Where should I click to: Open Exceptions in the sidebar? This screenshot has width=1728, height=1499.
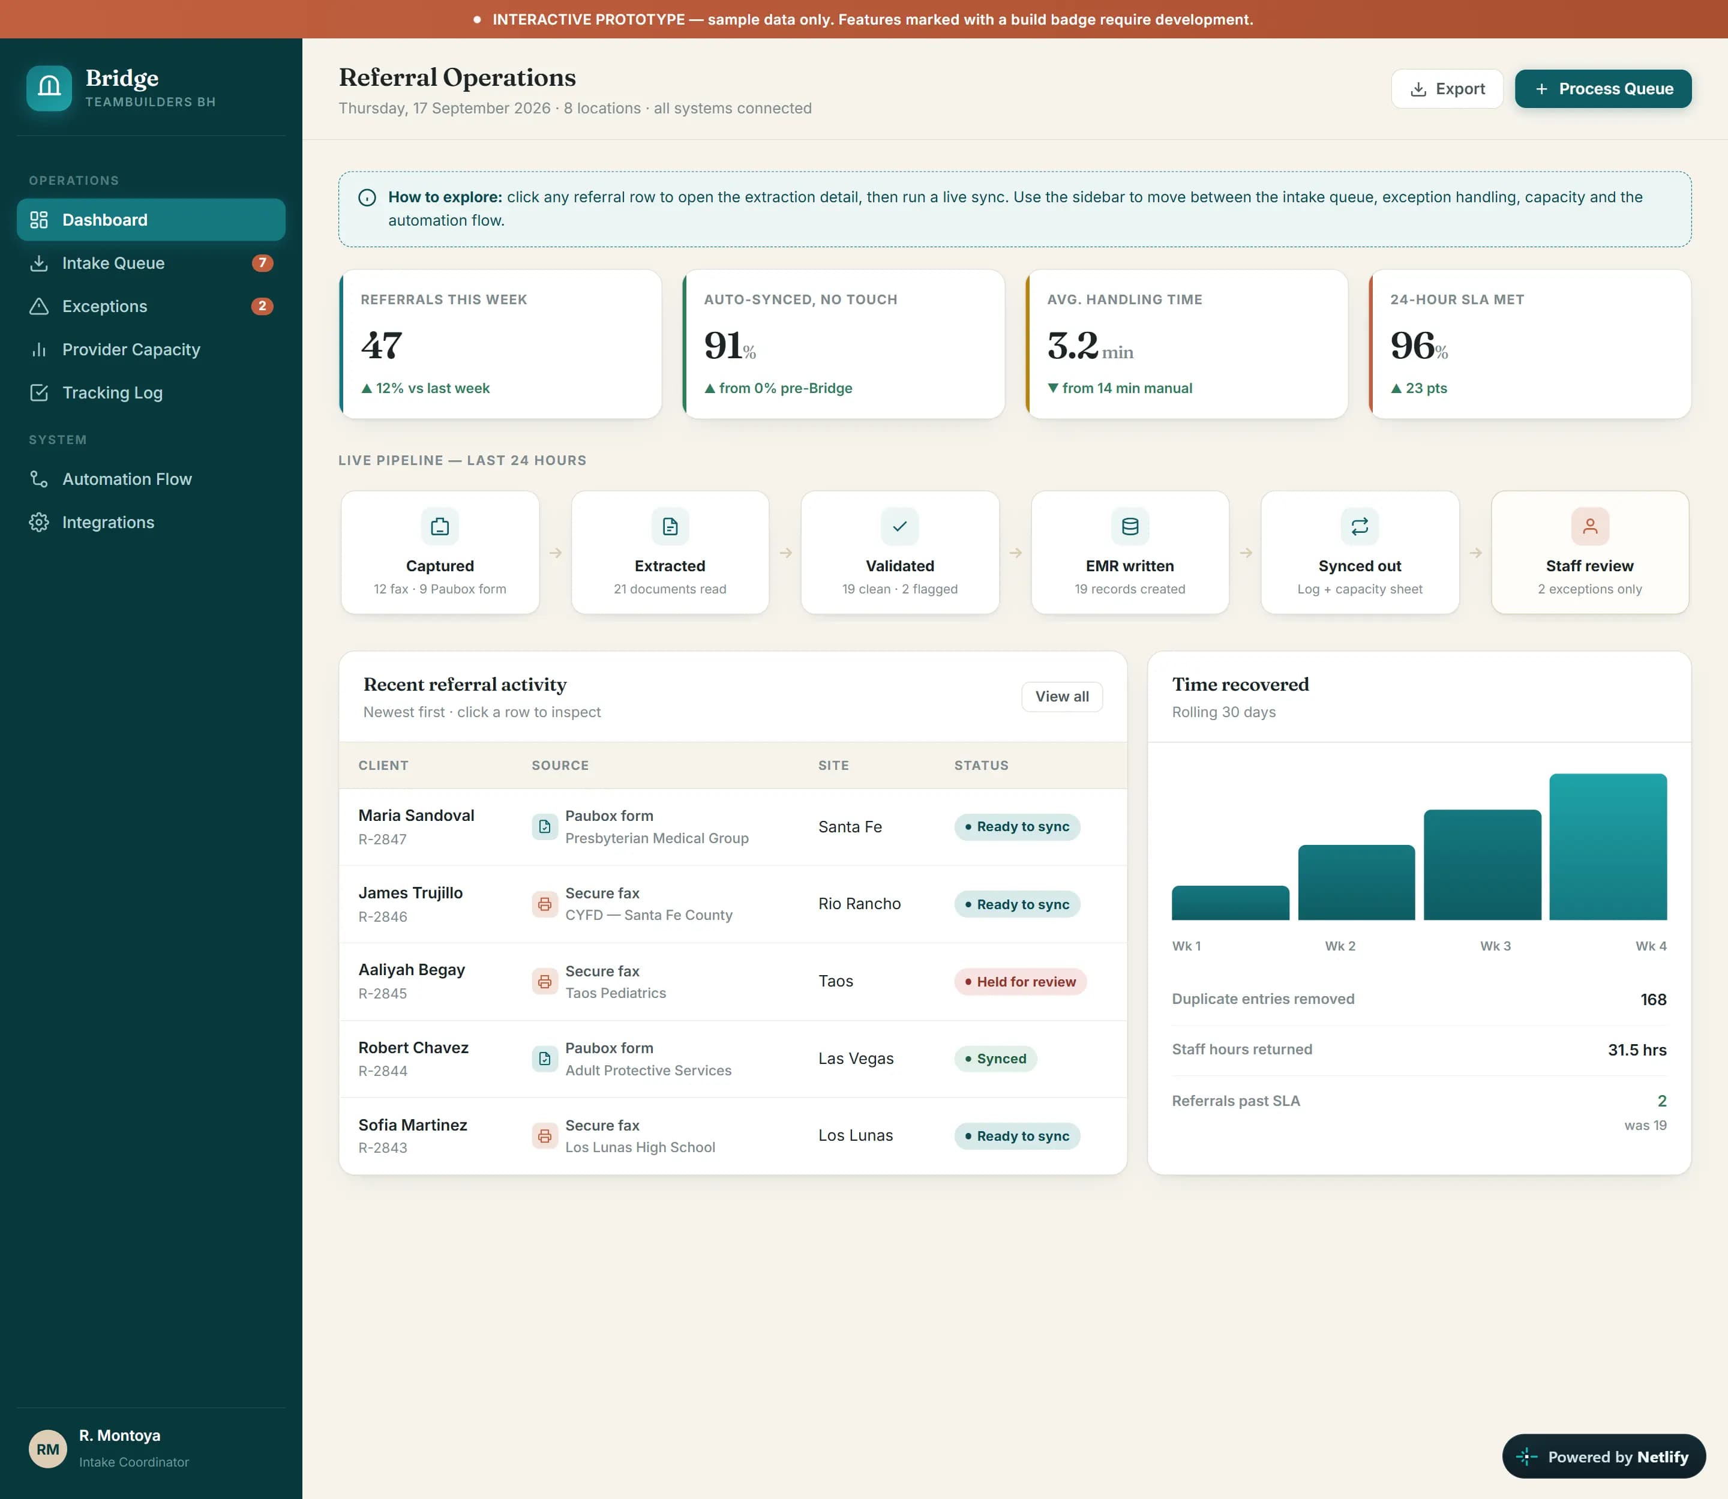(x=151, y=306)
